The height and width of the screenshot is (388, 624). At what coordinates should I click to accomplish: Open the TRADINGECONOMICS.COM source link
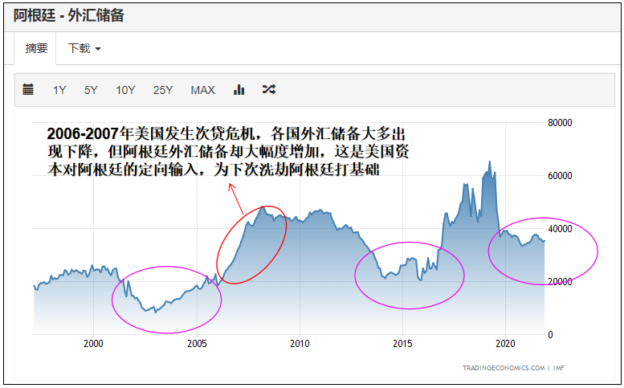click(x=503, y=368)
